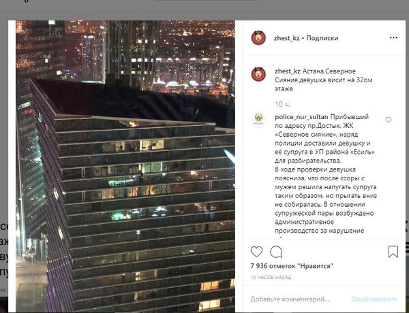
Task: Like the post with the heart icon
Action: point(256,252)
